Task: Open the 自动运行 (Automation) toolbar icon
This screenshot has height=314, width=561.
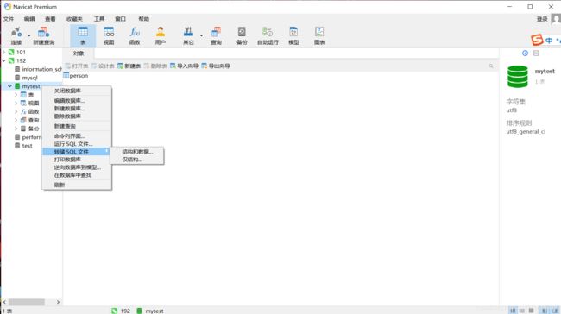Action: click(268, 35)
